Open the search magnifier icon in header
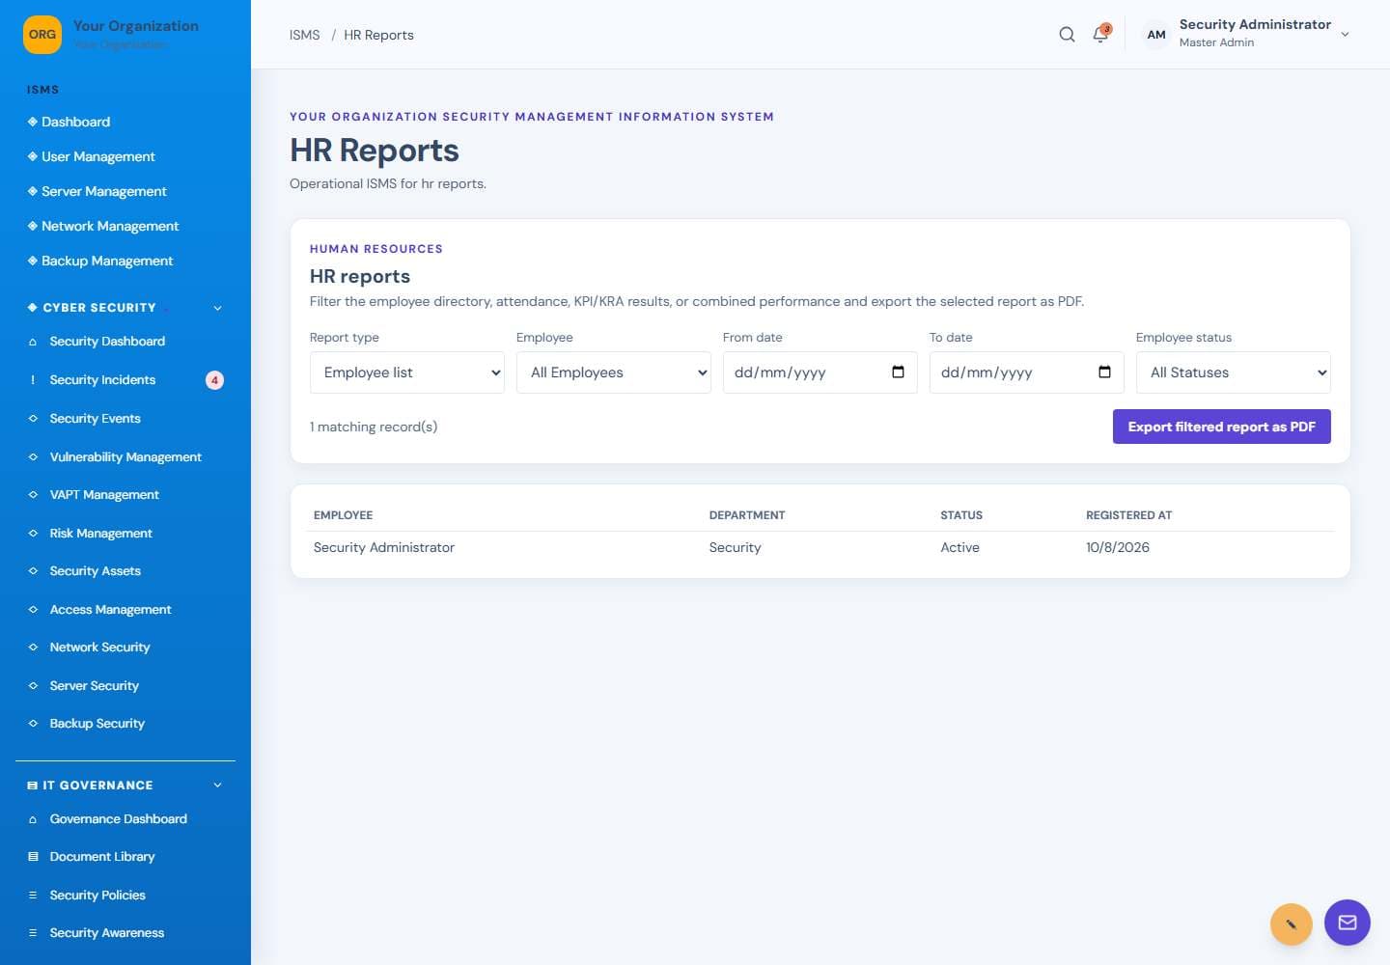The height and width of the screenshot is (965, 1390). tap(1067, 35)
